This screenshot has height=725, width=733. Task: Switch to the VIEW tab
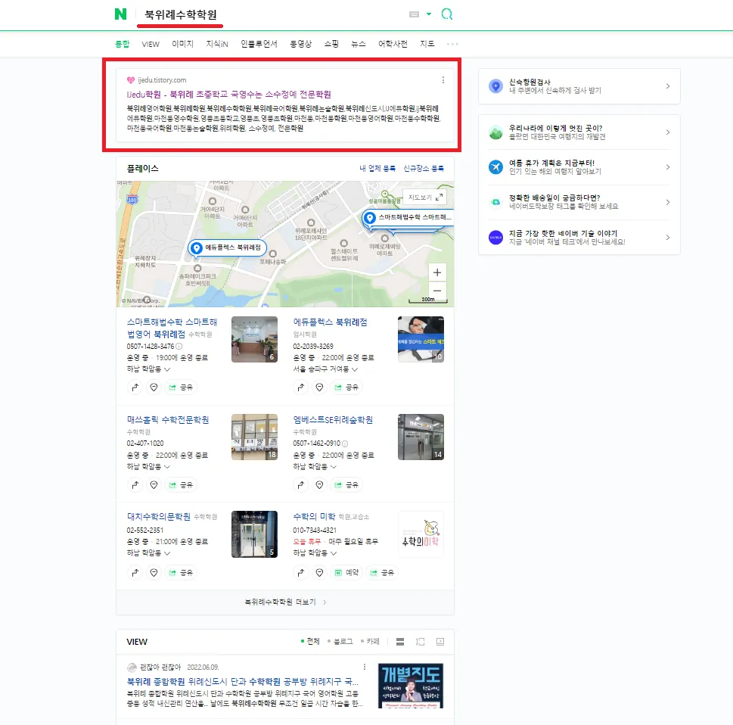[x=151, y=44]
